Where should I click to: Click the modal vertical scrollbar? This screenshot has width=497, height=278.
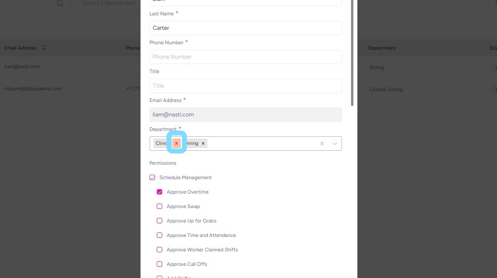click(352, 54)
